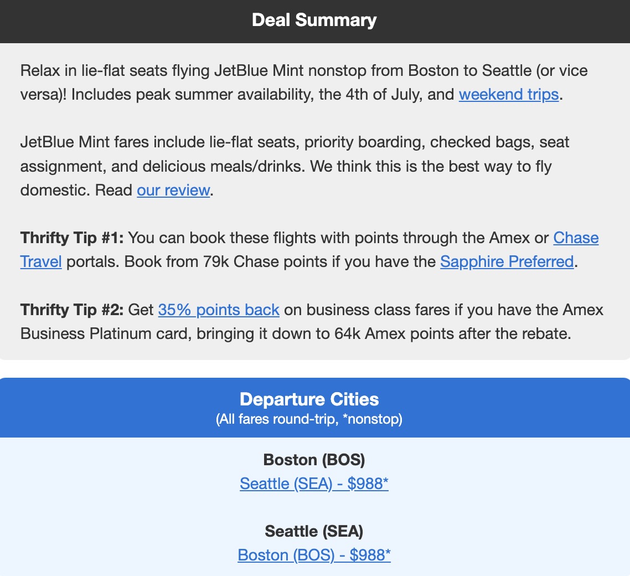This screenshot has width=630, height=576.
Task: Open the our review link
Action: [x=173, y=190]
